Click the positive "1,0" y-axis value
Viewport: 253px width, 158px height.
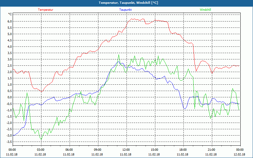[9, 85]
